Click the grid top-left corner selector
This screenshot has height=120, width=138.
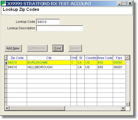pos(6,58)
